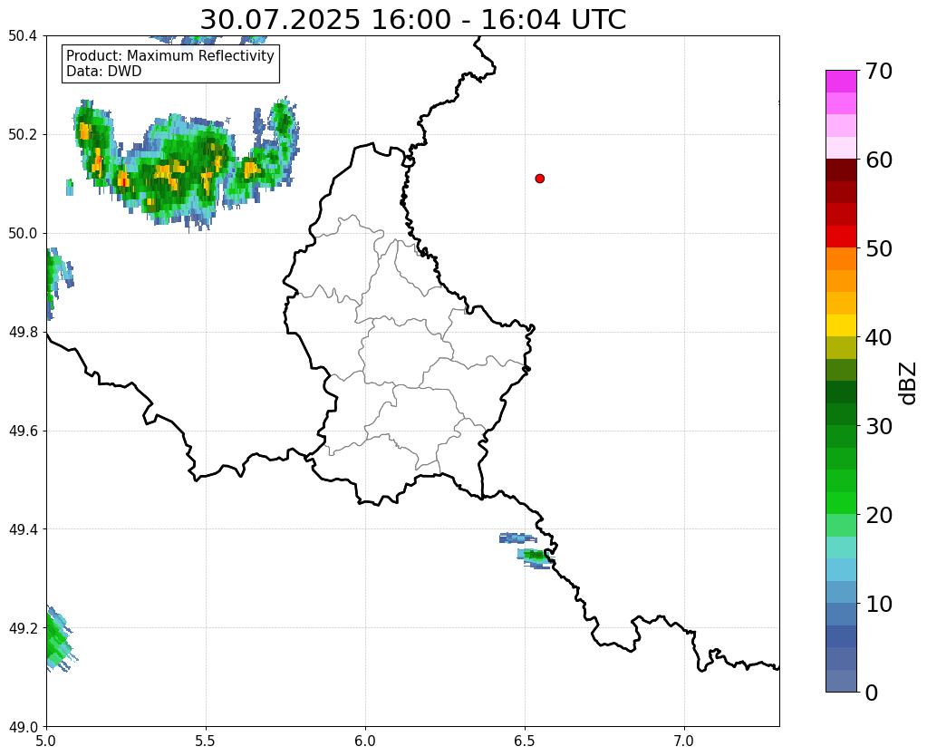Viewport: 927px width, 756px height.
Task: Click the 70 tick on the colorbar
Action: tap(879, 71)
